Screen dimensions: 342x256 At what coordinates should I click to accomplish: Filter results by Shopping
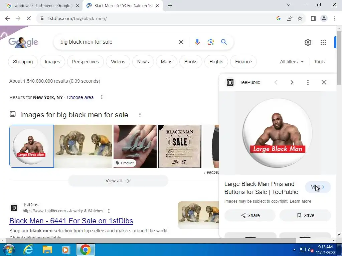click(23, 62)
